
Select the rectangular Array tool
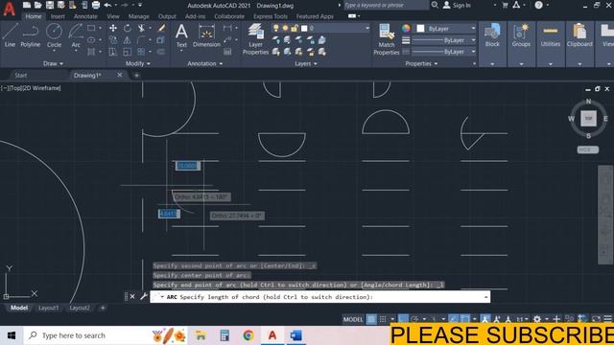tap(141, 52)
